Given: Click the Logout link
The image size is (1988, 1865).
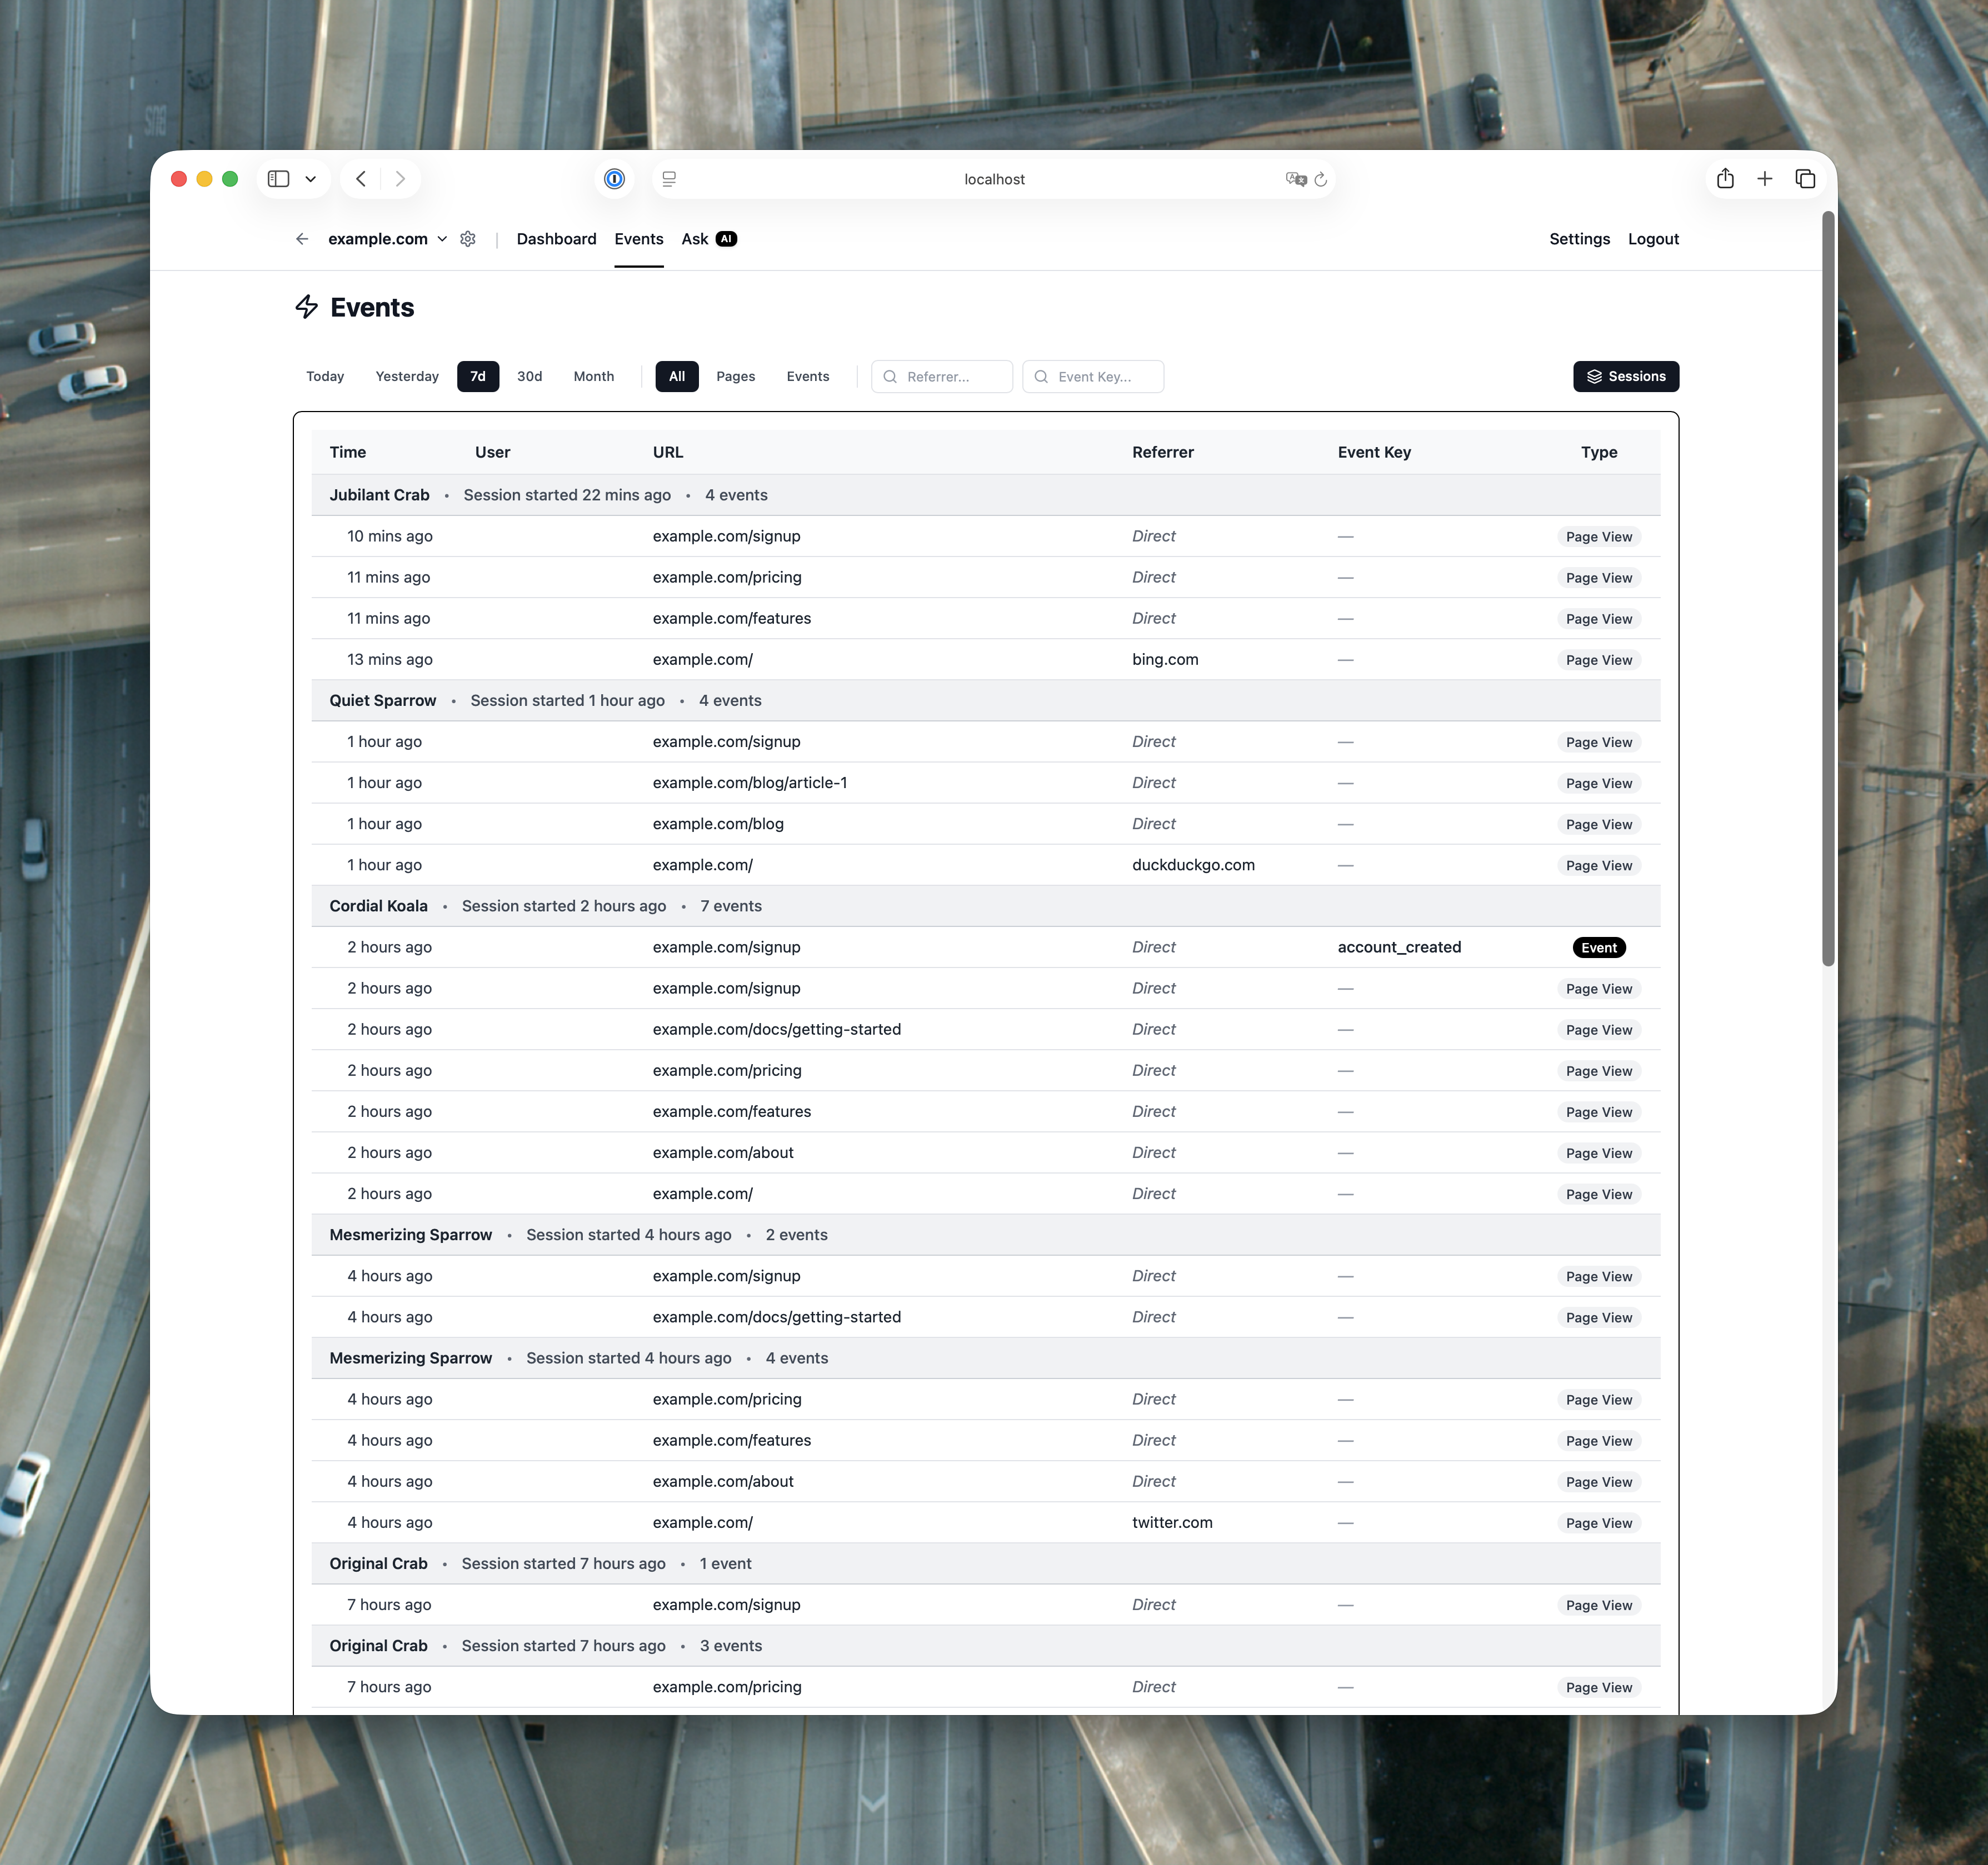Looking at the screenshot, I should point(1653,239).
